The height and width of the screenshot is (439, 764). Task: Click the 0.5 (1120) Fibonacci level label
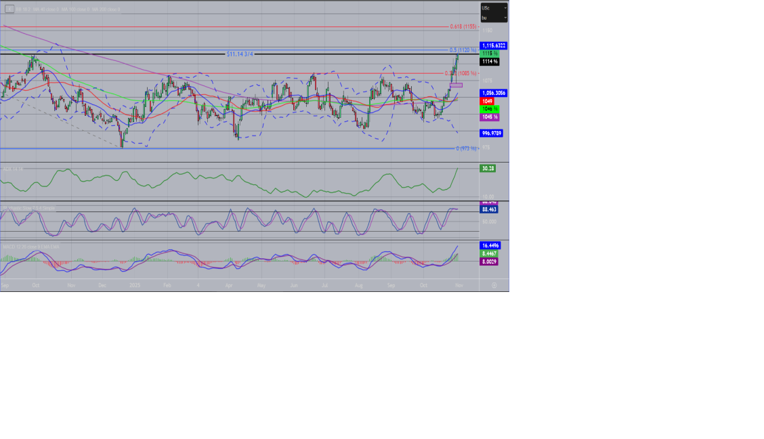coord(463,50)
